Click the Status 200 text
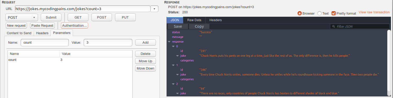This screenshot has height=98, width=393. [178, 12]
